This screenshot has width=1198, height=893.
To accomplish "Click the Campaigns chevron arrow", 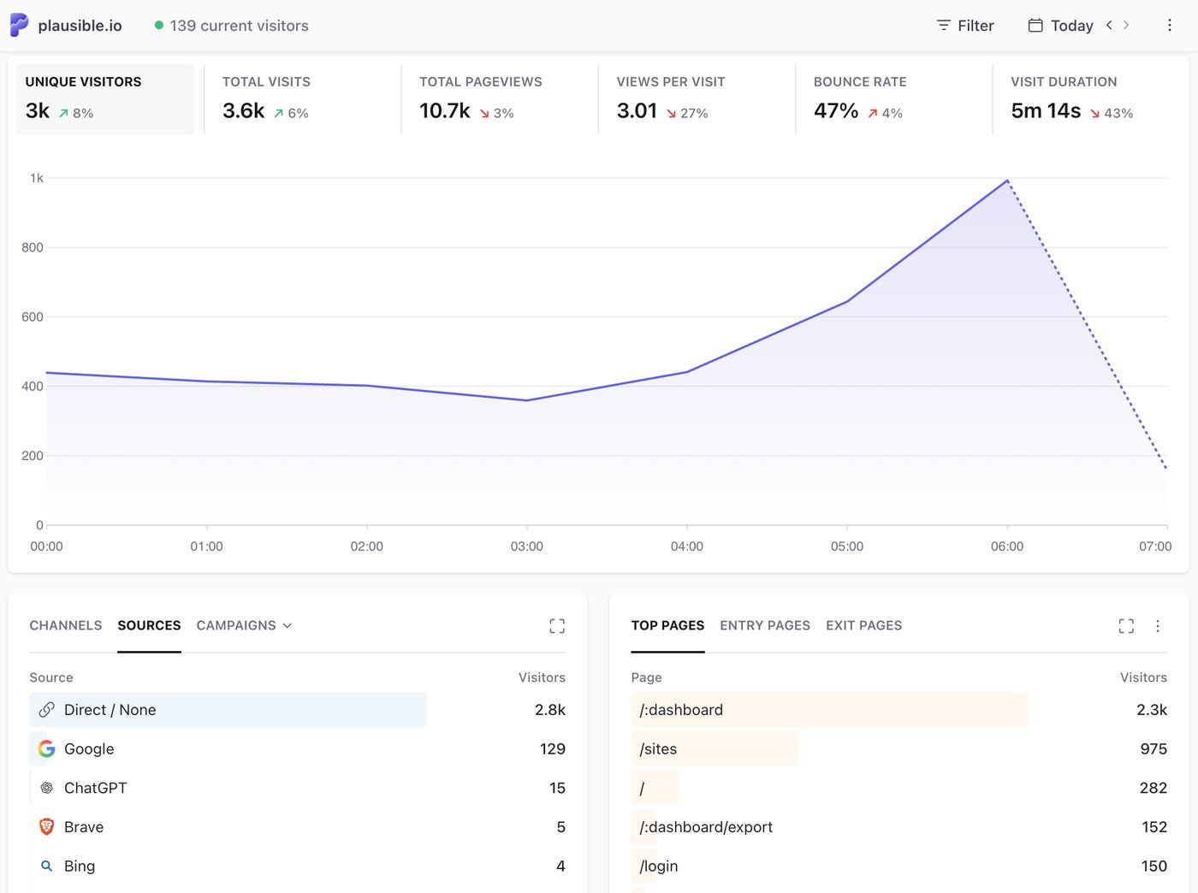I will click(288, 626).
